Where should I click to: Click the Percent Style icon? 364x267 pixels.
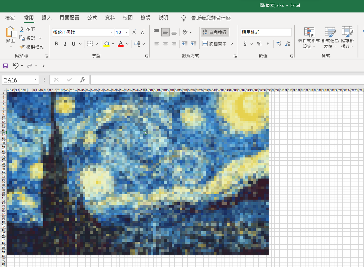[259, 44]
